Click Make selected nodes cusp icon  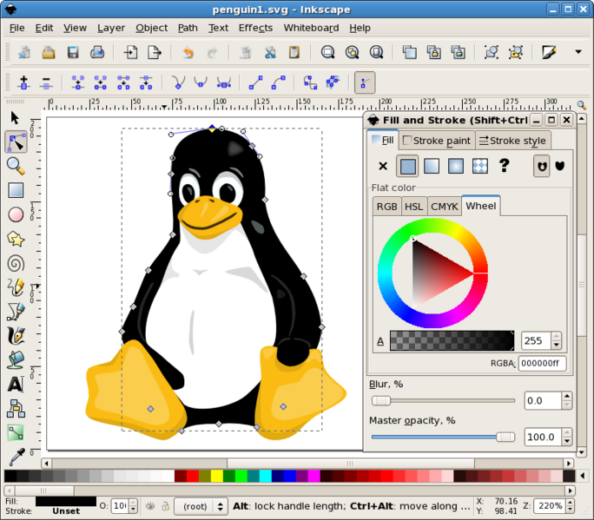(178, 82)
